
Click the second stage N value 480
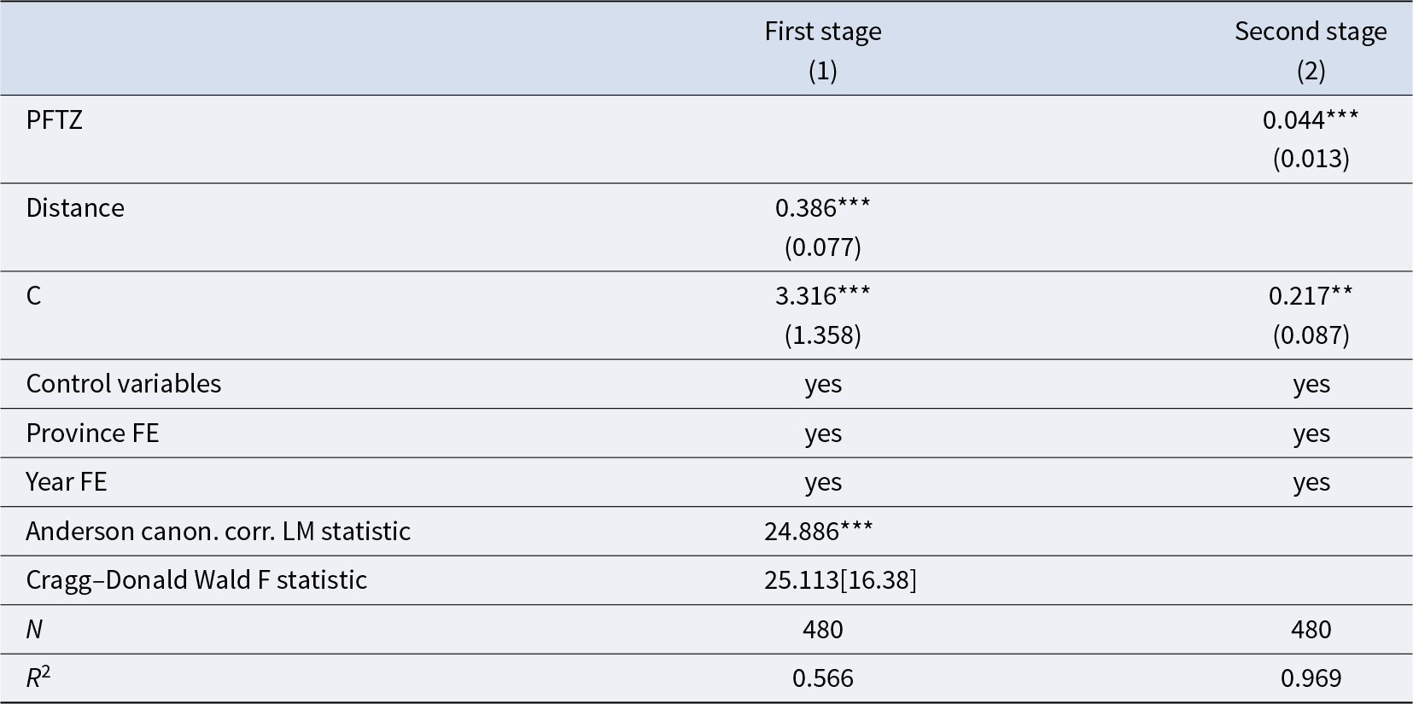[1310, 630]
